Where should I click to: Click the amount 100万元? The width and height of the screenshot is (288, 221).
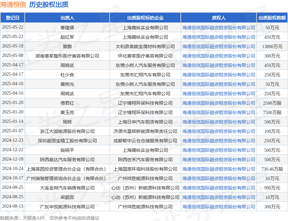272,131
